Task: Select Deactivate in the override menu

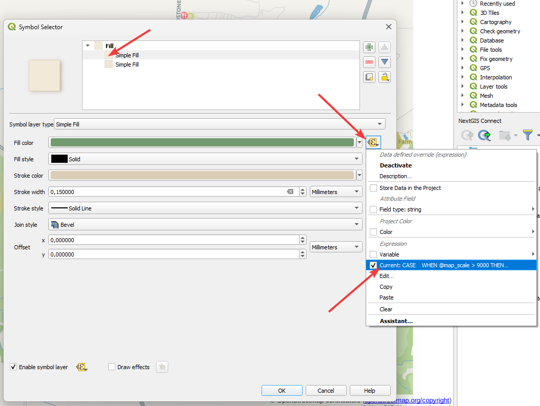Action: tap(395, 165)
